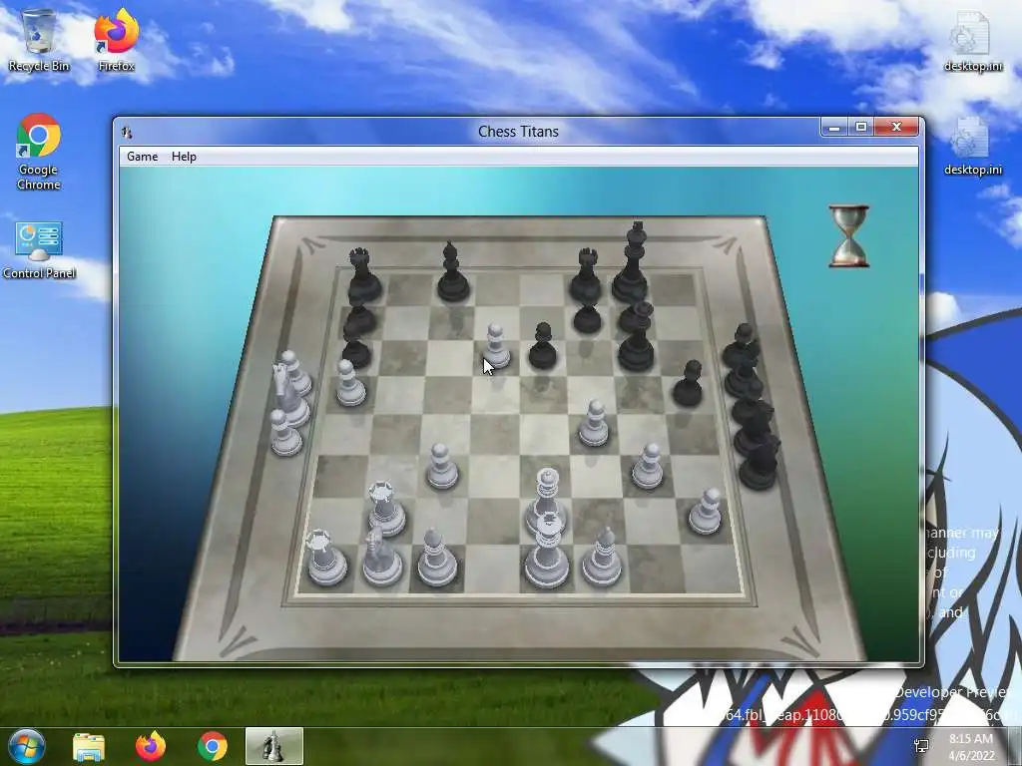This screenshot has width=1022, height=766.
Task: Click the black queen on g6
Action: tap(636, 339)
